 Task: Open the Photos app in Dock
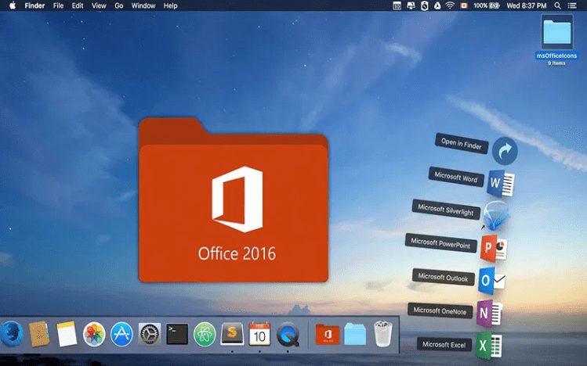point(94,335)
